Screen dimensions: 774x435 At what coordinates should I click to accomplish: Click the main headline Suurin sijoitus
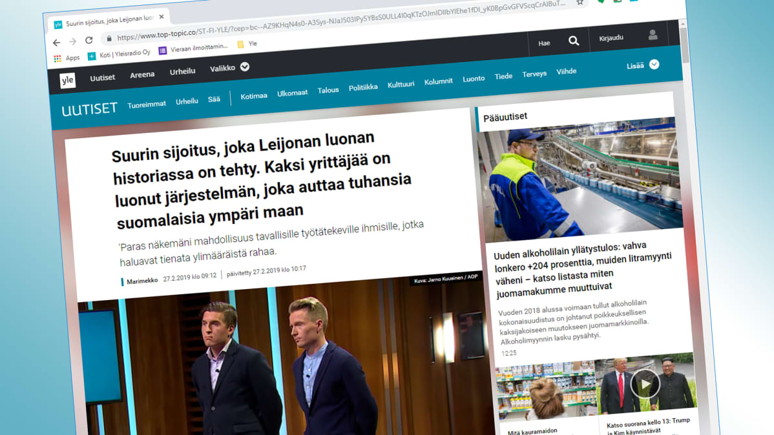tap(262, 180)
